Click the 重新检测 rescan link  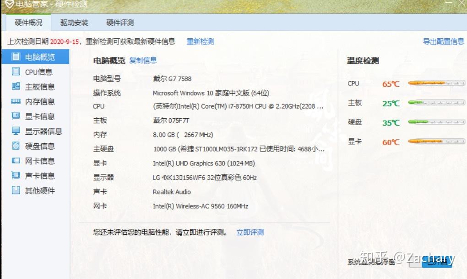[200, 41]
